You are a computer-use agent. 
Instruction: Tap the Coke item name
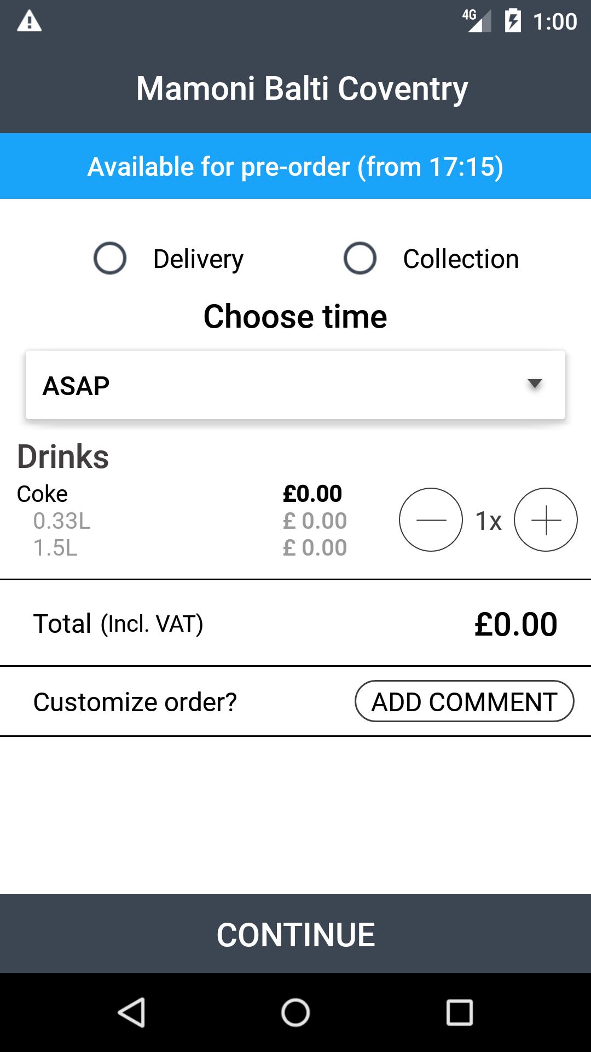[42, 494]
